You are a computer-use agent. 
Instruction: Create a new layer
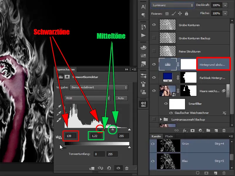[x=216, y=131]
